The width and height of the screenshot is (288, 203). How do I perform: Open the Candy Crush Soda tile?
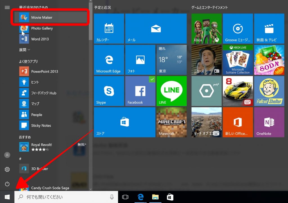point(269,60)
